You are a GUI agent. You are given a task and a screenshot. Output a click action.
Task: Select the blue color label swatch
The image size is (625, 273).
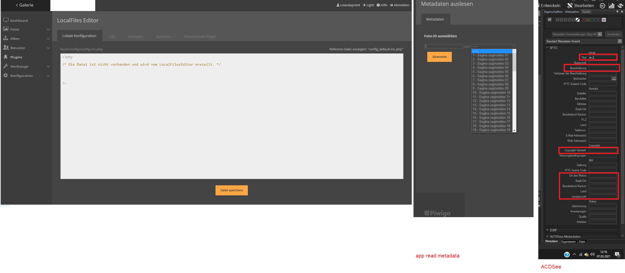[x=596, y=20]
